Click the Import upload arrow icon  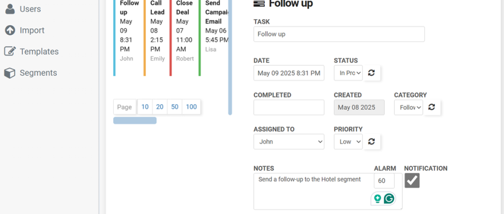pos(10,30)
